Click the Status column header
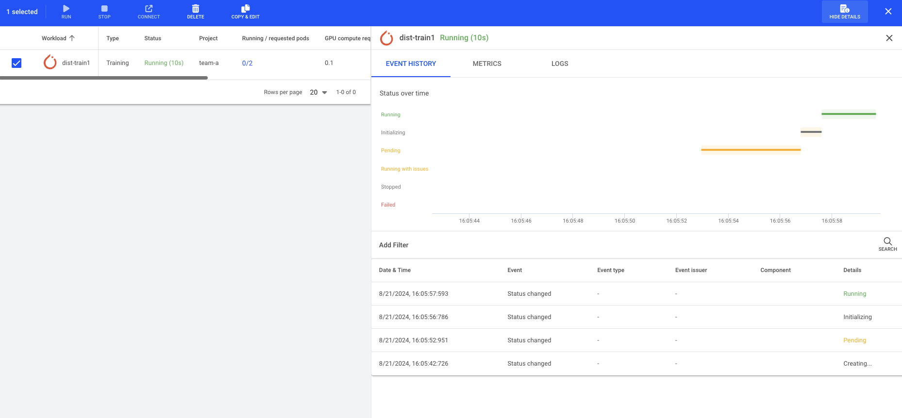Image resolution: width=902 pixels, height=418 pixels. [152, 38]
